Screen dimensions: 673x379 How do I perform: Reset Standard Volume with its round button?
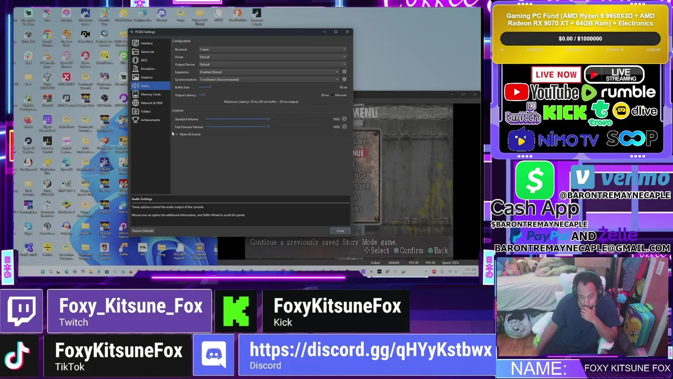click(344, 119)
